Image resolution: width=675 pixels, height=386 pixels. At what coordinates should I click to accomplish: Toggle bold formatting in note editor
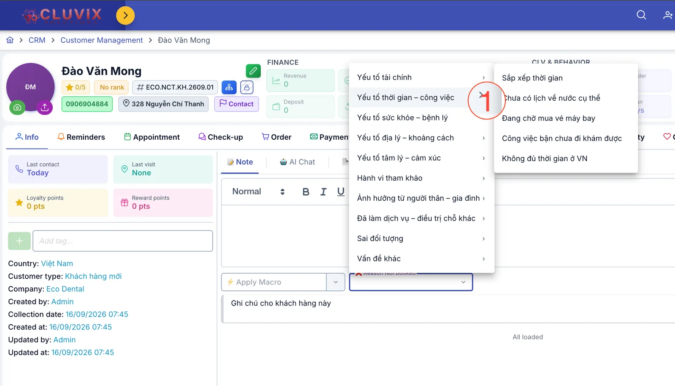(x=306, y=192)
